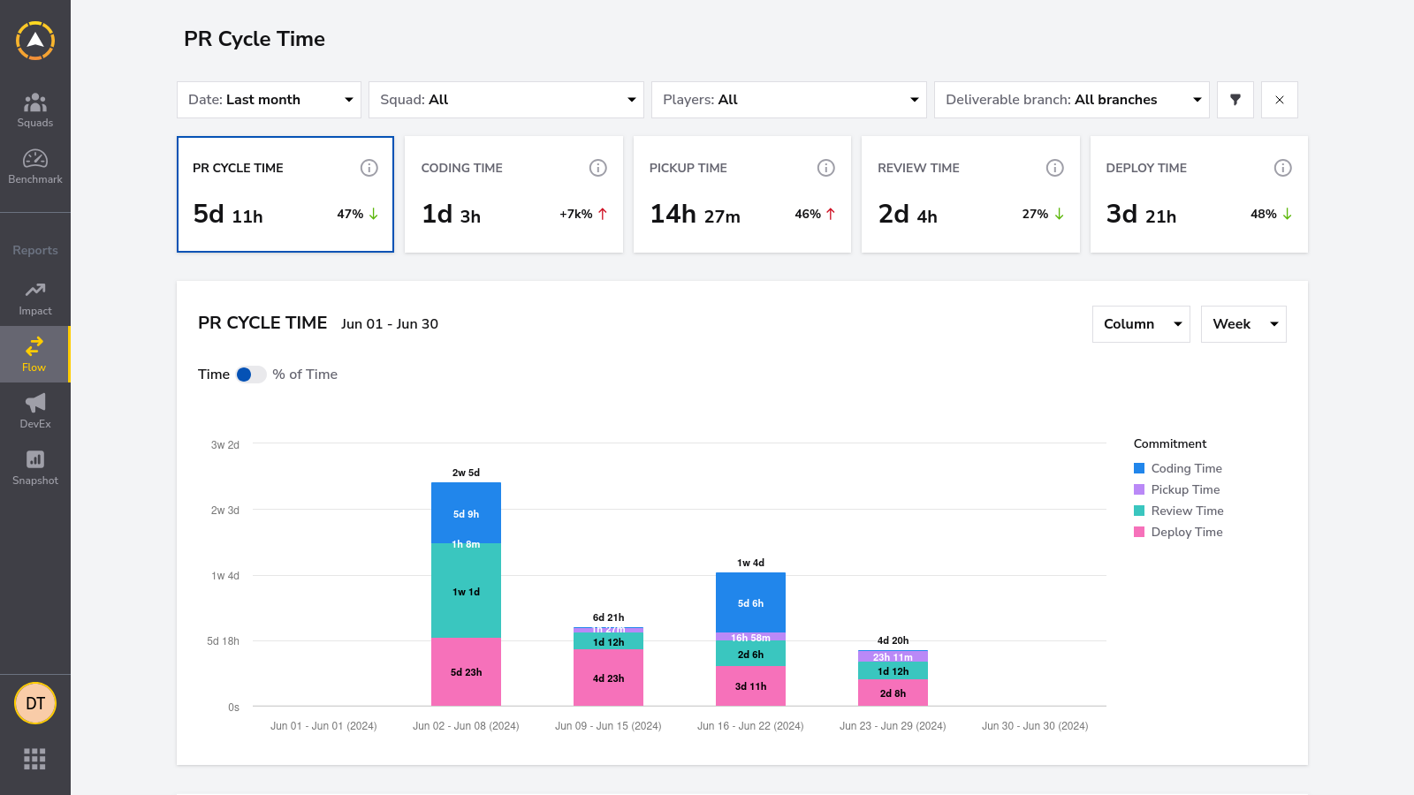The image size is (1414, 795).
Task: Open the apps grid icon
Action: [34, 759]
